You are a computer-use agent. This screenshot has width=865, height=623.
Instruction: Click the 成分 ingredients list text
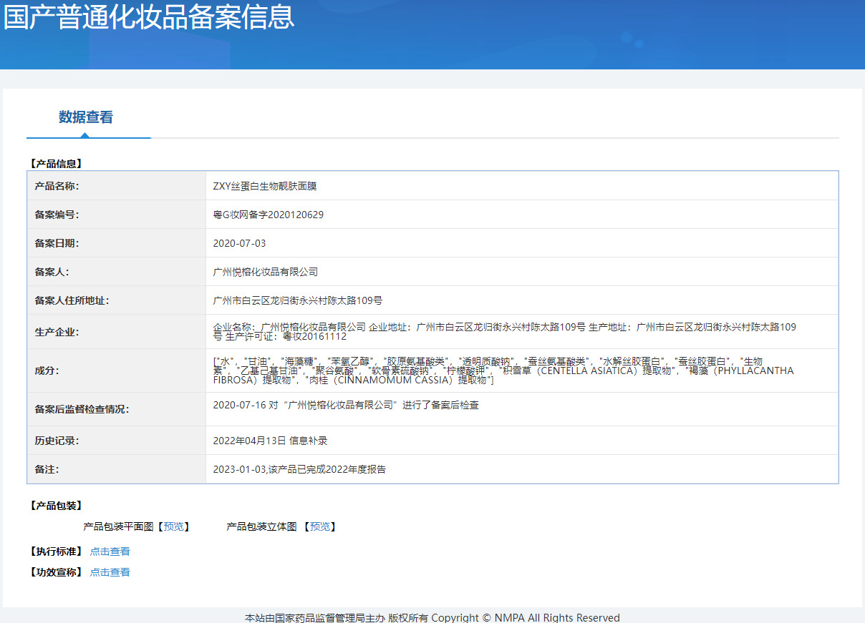(x=503, y=371)
